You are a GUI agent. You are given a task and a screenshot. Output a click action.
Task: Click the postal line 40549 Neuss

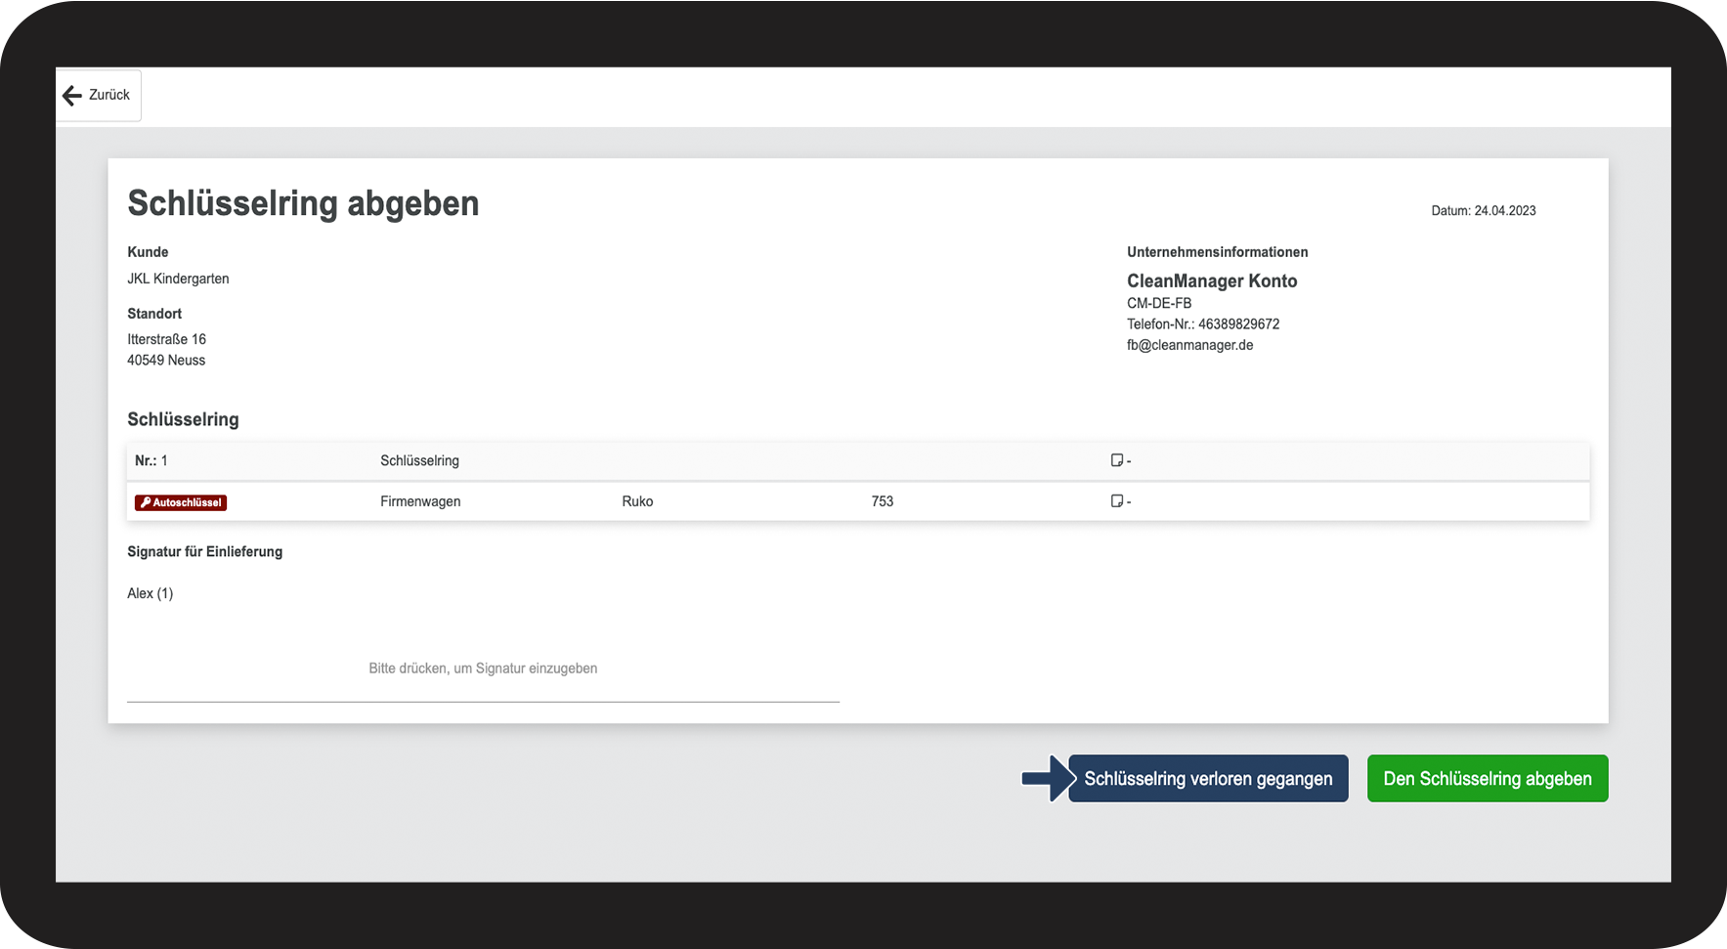[166, 361]
